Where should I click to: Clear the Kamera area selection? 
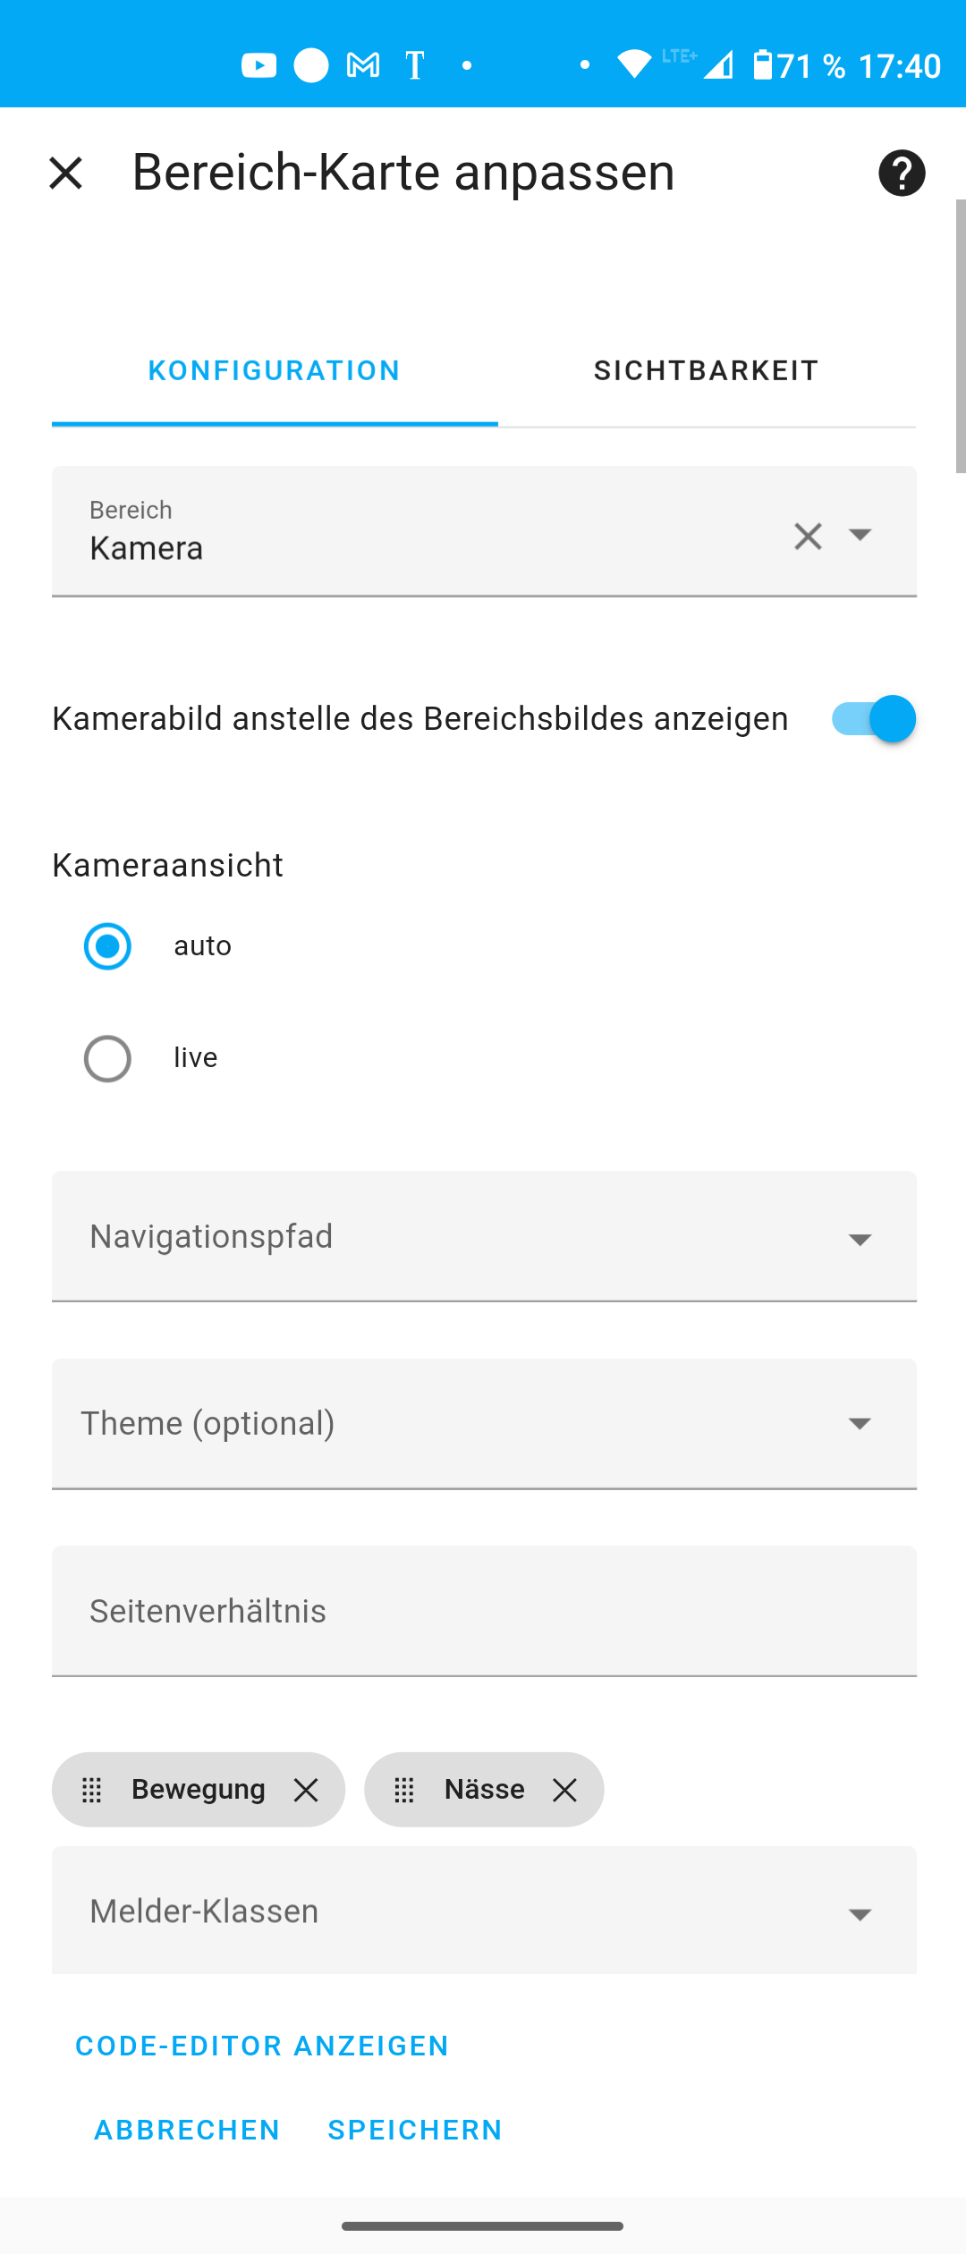coord(808,536)
